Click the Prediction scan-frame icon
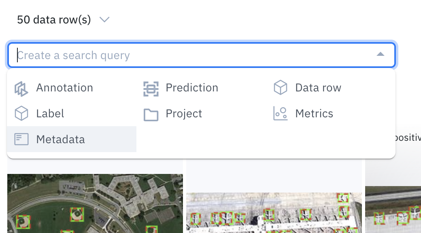The image size is (421, 233). tap(151, 89)
